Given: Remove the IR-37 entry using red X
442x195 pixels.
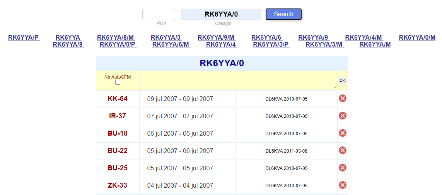Looking at the screenshot, I should 342,116.
